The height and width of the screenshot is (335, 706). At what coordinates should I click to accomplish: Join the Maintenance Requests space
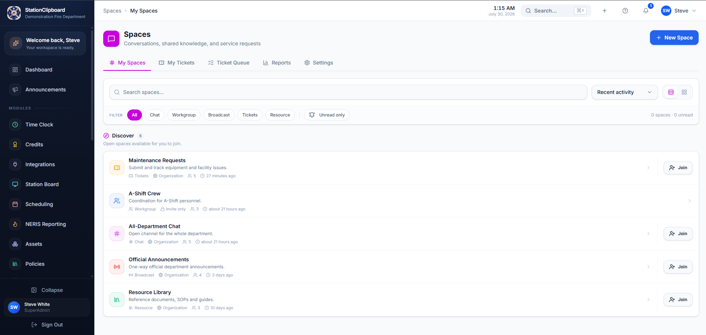(678, 168)
